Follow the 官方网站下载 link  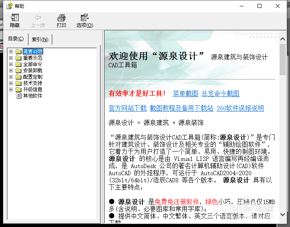[128, 108]
